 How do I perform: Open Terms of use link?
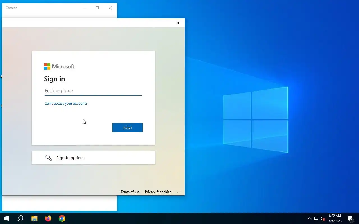pos(130,192)
